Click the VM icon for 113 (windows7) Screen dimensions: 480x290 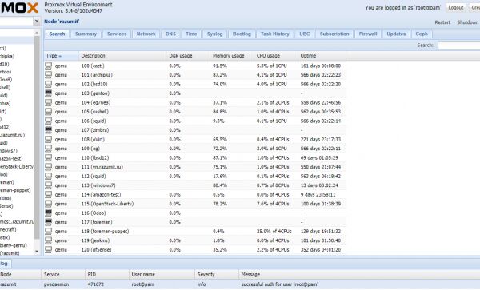point(48,185)
